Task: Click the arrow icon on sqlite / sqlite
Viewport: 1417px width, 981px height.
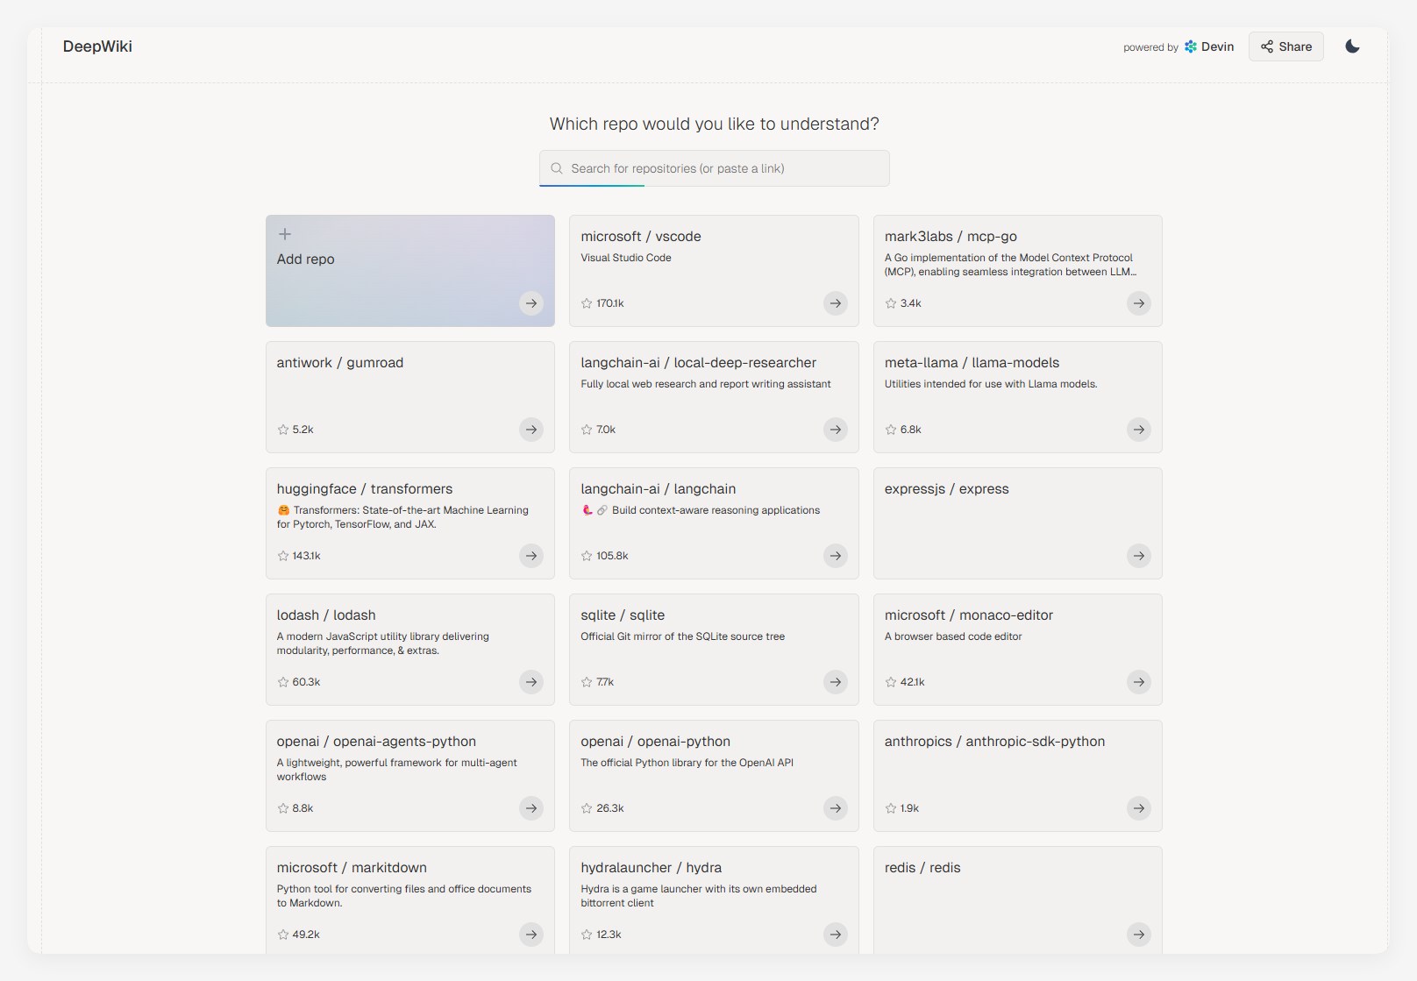Action: (x=835, y=682)
